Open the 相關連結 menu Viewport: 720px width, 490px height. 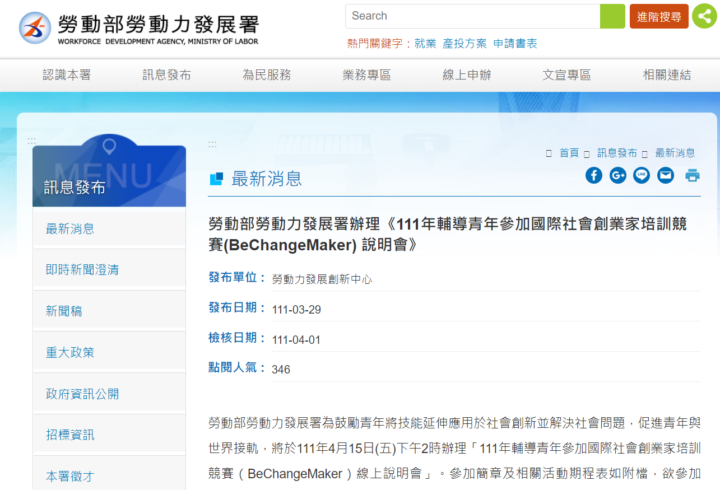coord(667,75)
